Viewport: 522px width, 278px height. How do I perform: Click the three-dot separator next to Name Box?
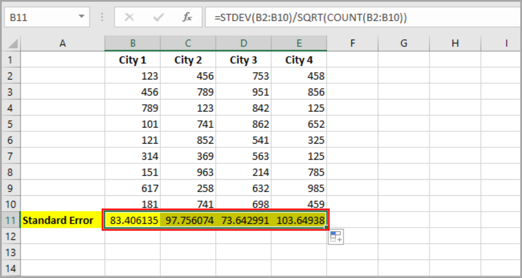click(x=102, y=17)
